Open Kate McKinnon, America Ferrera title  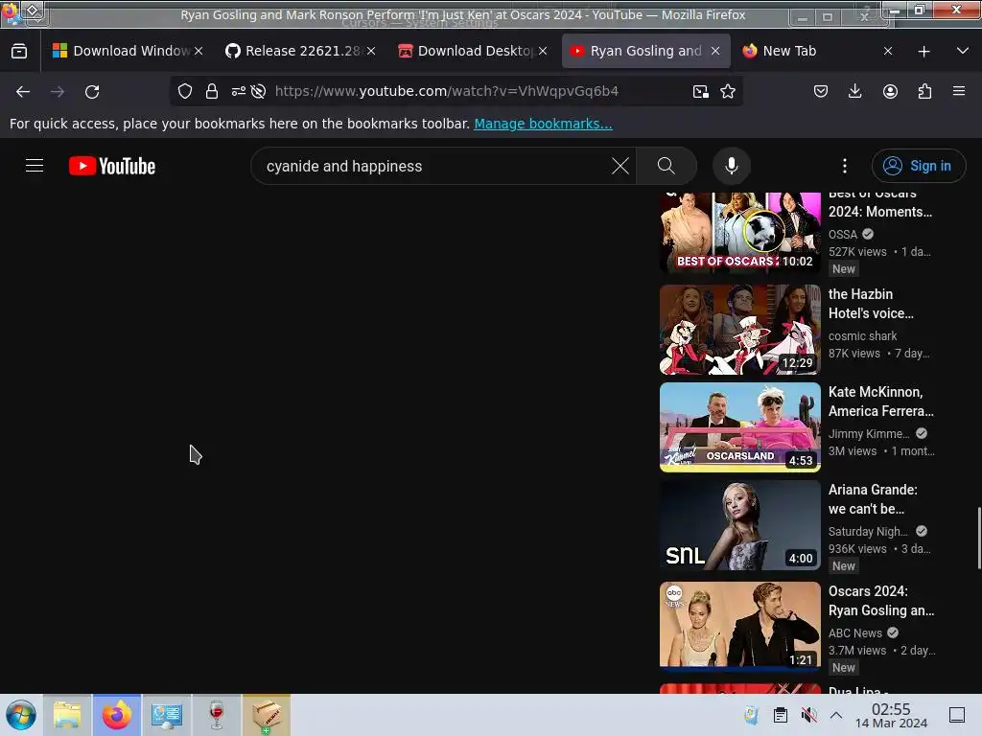(x=881, y=402)
